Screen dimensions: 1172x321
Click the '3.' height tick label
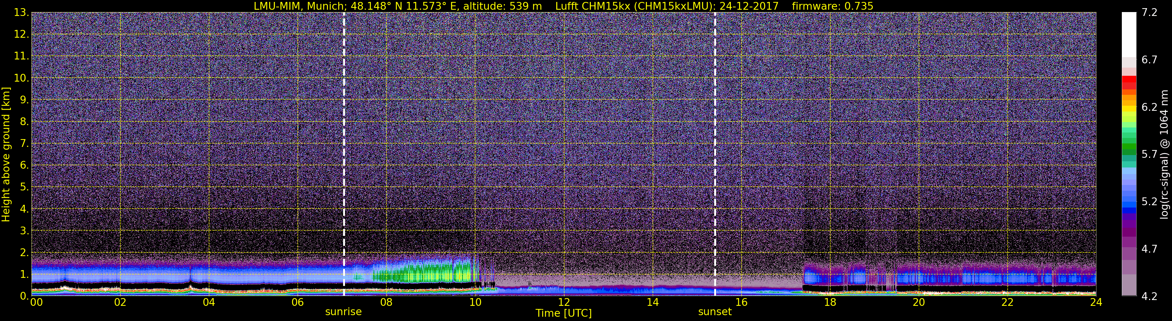point(24,230)
